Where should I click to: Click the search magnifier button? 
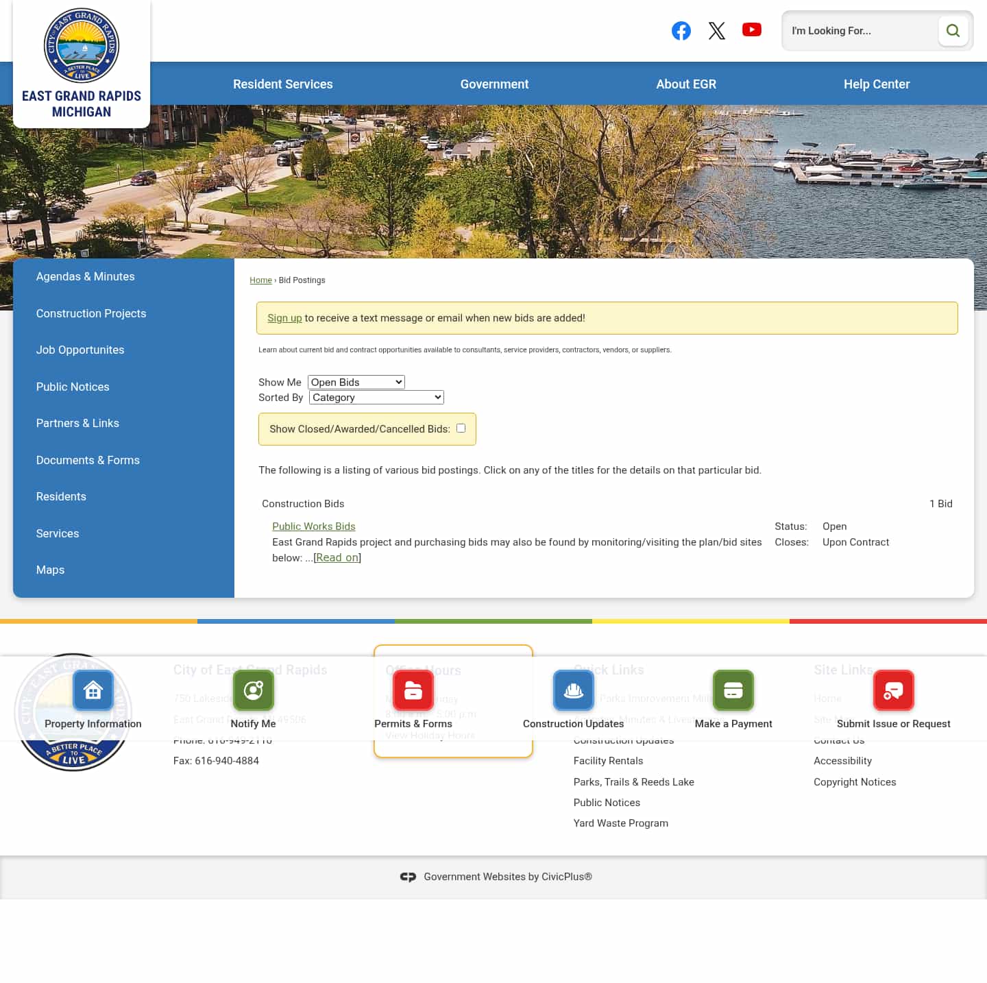[953, 30]
